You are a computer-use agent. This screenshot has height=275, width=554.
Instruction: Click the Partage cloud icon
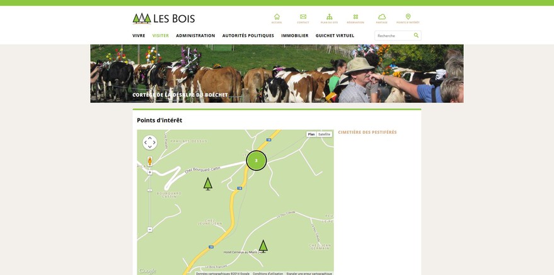point(381,18)
